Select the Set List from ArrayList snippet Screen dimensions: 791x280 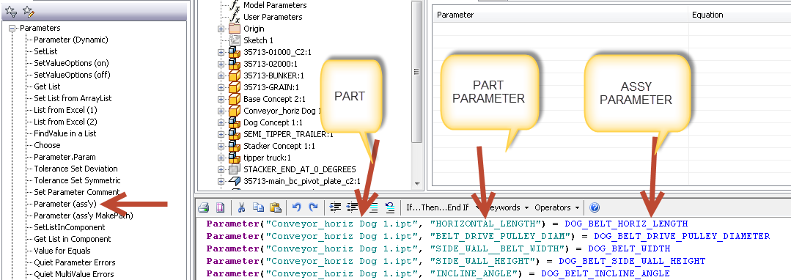click(73, 98)
